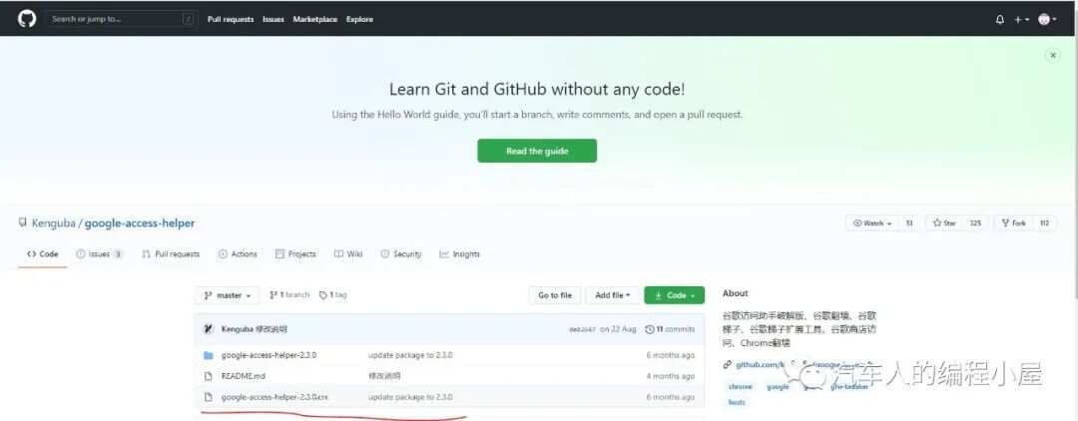Click the Read the guide button
Image resolution: width=1078 pixels, height=421 pixels.
click(x=537, y=151)
